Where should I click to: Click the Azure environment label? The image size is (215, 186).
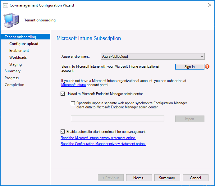(75, 57)
